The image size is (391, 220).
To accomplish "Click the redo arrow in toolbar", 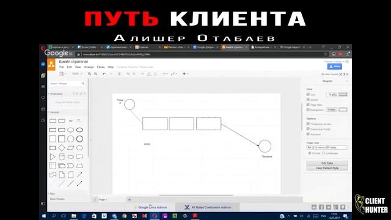I will (111, 74).
